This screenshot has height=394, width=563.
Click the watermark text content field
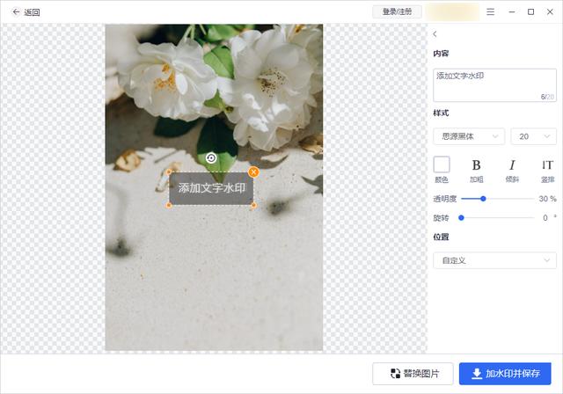click(x=494, y=85)
